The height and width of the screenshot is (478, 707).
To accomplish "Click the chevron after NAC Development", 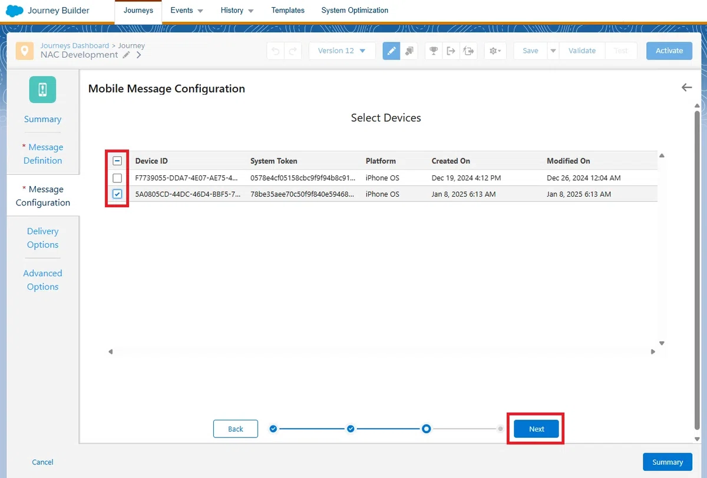I will [138, 55].
